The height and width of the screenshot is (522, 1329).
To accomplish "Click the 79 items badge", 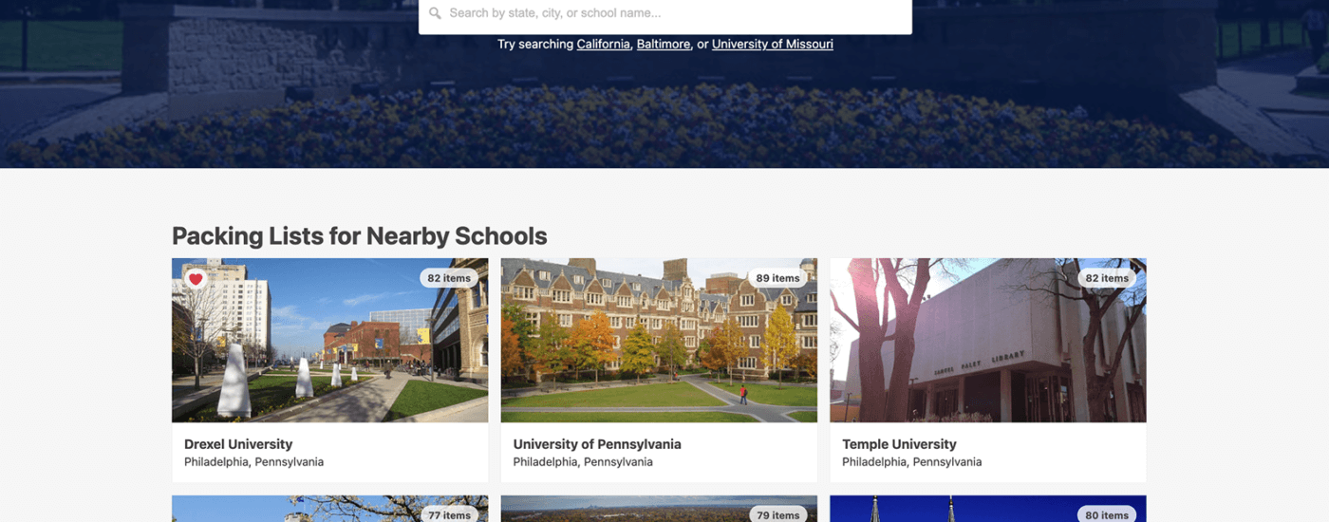I will 777,514.
